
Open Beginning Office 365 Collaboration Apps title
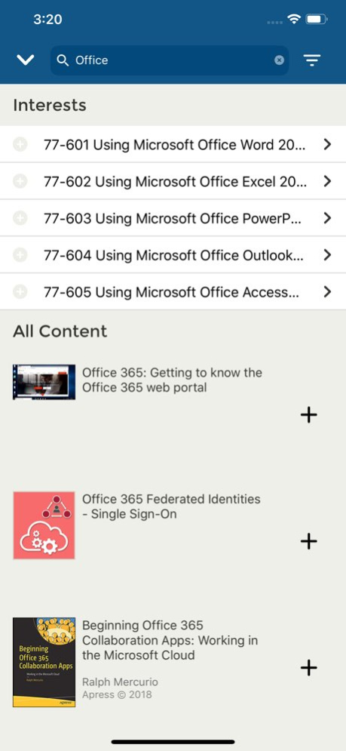(x=170, y=640)
